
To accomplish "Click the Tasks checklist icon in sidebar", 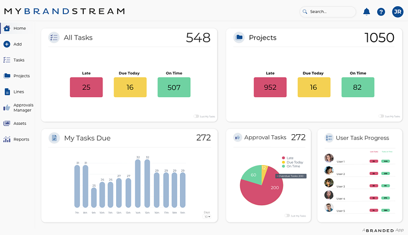I will point(7,60).
